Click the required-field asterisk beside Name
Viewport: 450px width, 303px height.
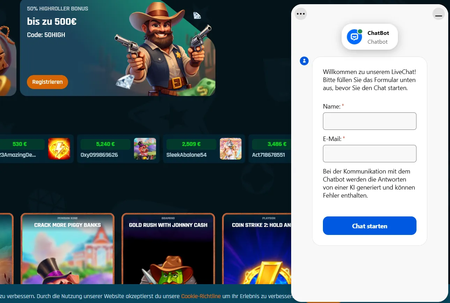pyautogui.click(x=342, y=105)
